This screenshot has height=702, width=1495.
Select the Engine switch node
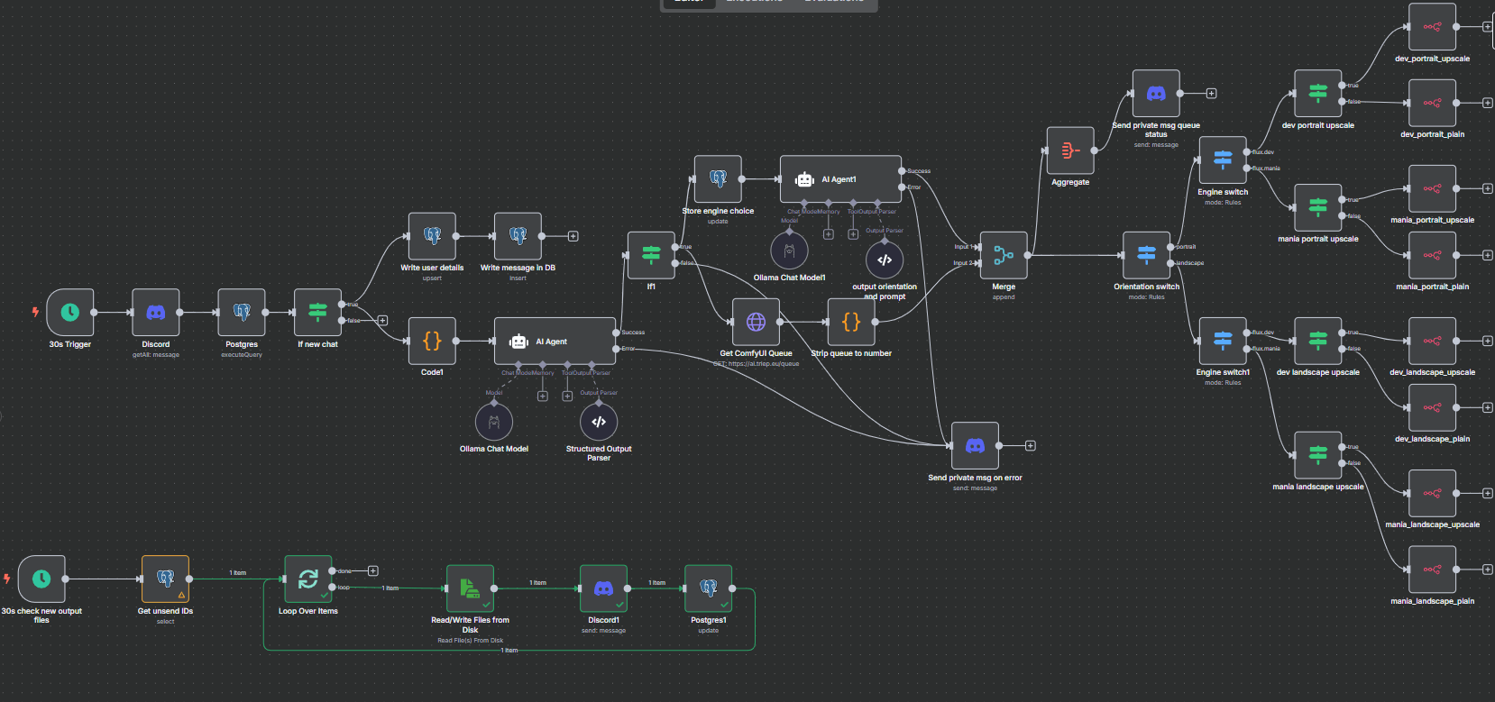1223,160
